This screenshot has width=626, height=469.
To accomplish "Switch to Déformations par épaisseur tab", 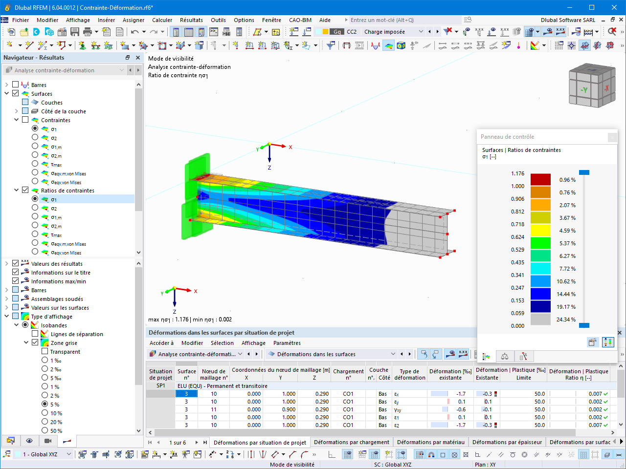I will pos(507,443).
